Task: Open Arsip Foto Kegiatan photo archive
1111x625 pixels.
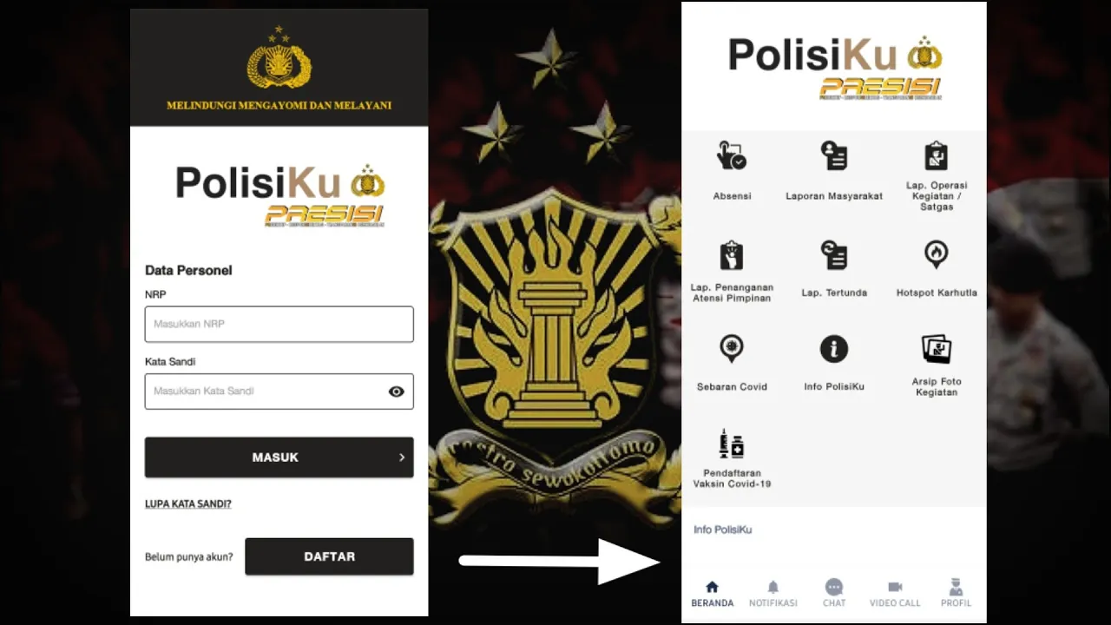Action: [x=937, y=349]
